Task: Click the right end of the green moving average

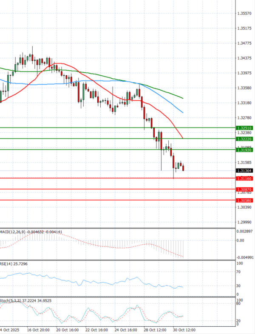Action: (183, 98)
